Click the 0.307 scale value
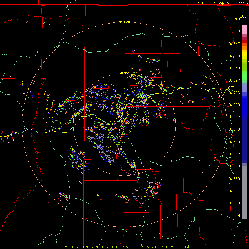Viewport: 249px width, 249px height. pyautogui.click(x=234, y=191)
